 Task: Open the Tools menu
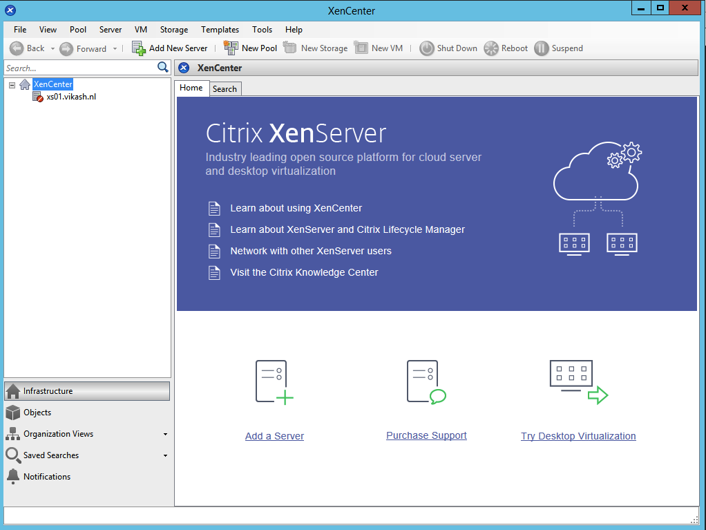(262, 30)
